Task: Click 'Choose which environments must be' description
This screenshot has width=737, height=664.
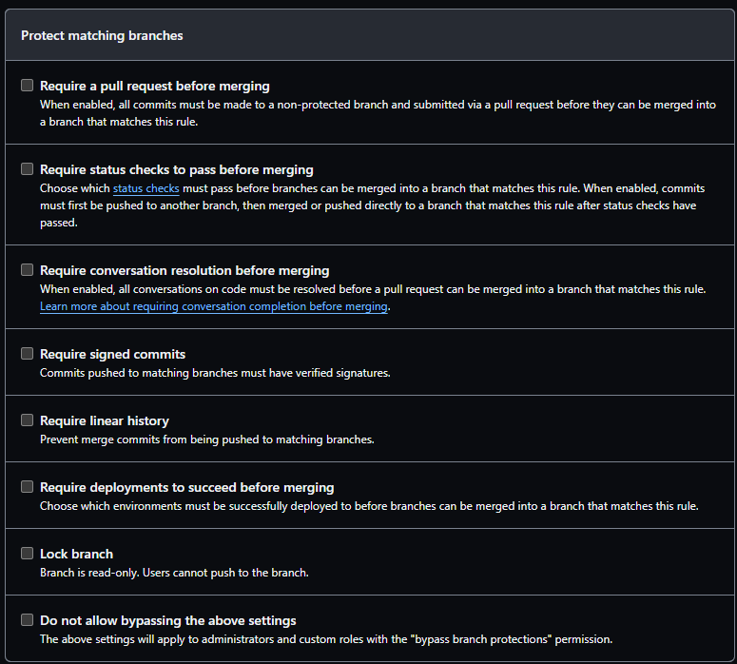Action: pyautogui.click(x=369, y=506)
